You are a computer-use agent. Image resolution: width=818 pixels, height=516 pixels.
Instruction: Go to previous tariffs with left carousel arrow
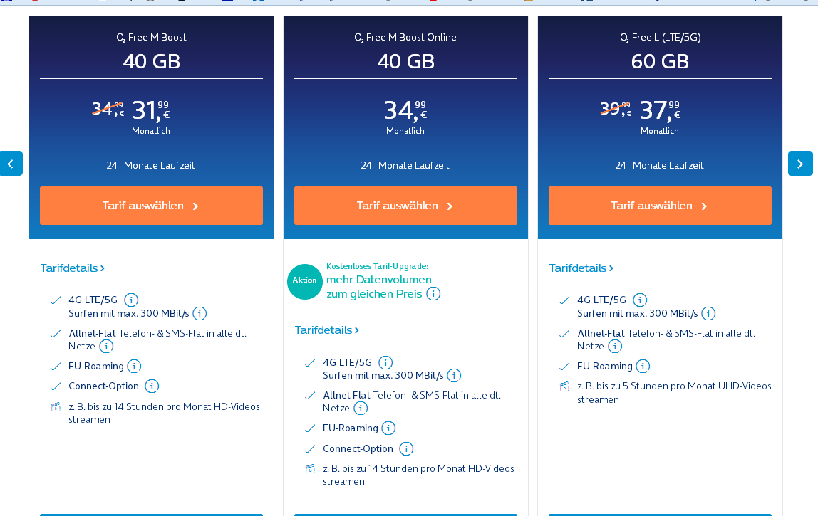11,164
